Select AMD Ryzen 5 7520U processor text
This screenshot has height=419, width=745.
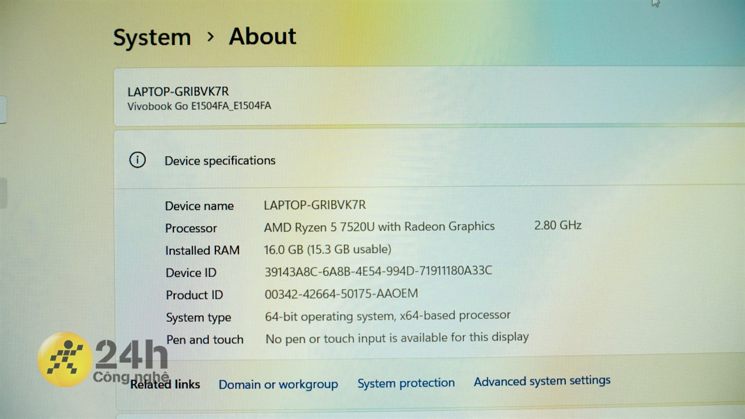[379, 226]
